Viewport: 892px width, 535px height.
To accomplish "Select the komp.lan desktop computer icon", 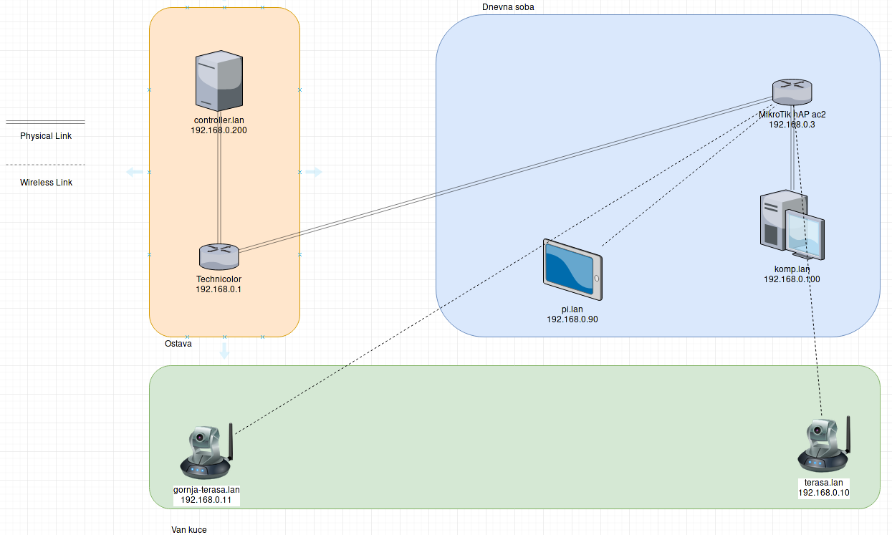I will (793, 226).
